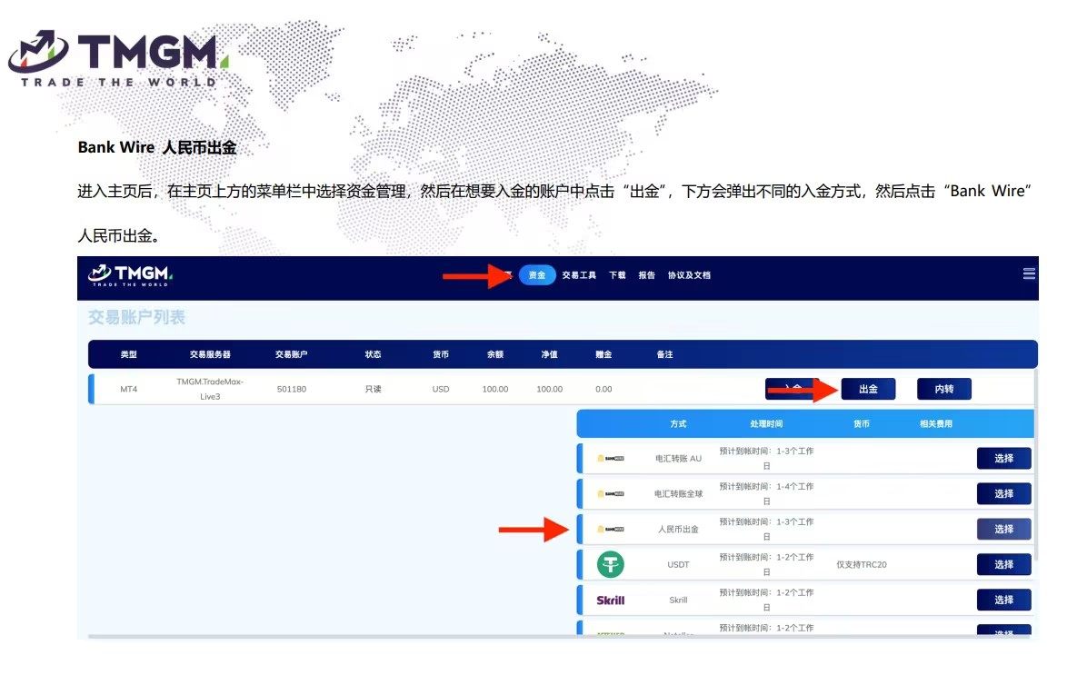Click the green USDT Tether icon
Screen dimensions: 1087x675
point(610,564)
